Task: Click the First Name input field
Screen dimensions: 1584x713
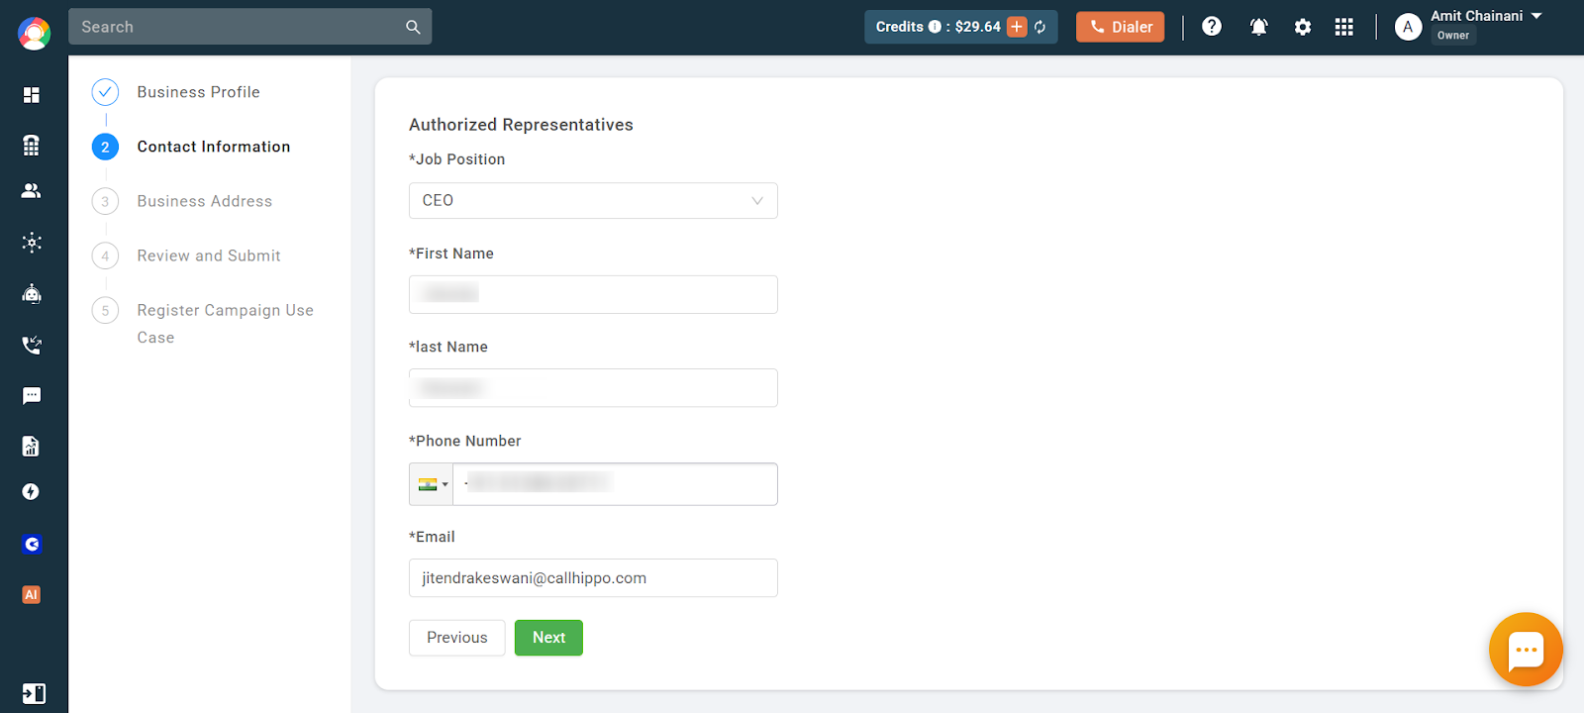Action: point(593,294)
